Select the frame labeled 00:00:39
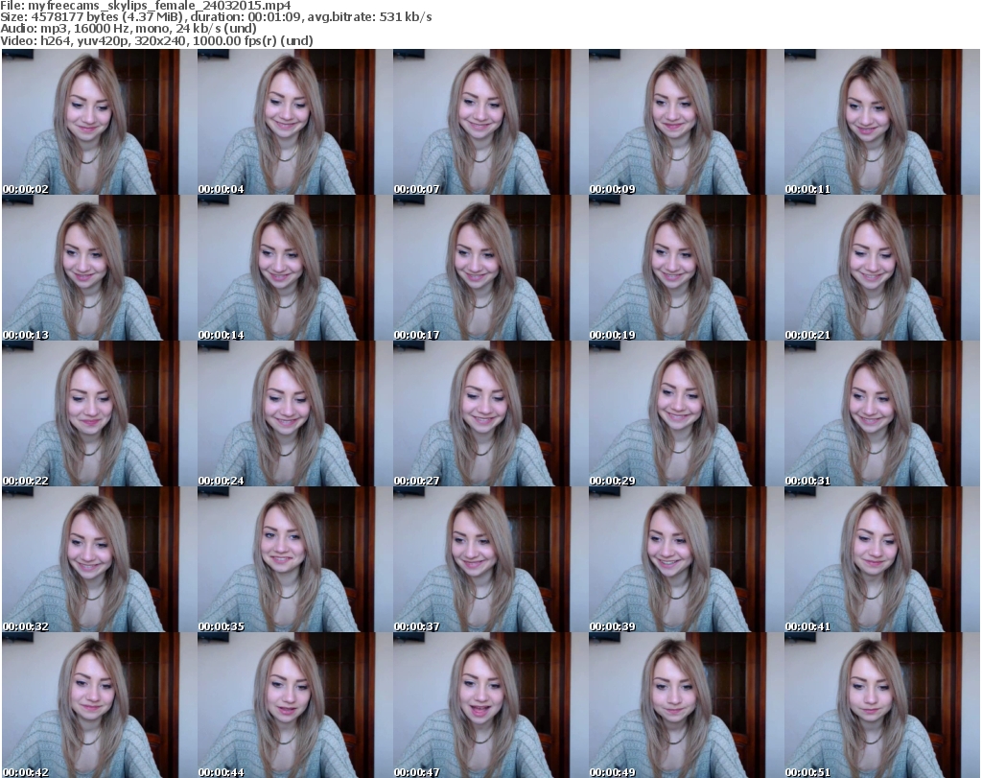 [685, 560]
